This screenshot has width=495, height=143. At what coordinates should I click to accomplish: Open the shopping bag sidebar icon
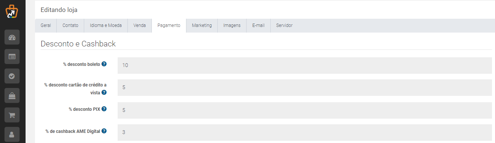12,95
